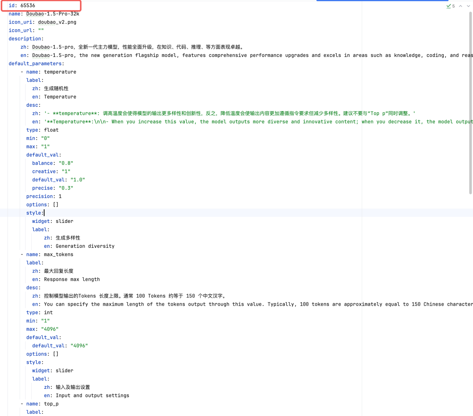This screenshot has height=416, width=473.
Task: Jump to previous highlighted problem arrow
Action: 461,6
